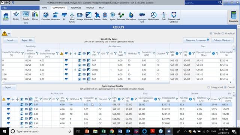The image size is (240, 135).
Task: Click Export in Sensitivity Cases
Action: coord(10,40)
